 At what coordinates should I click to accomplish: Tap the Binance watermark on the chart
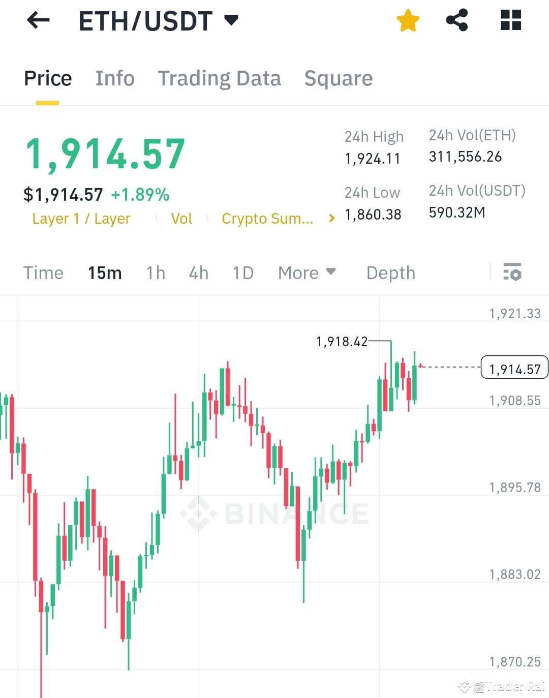274,512
